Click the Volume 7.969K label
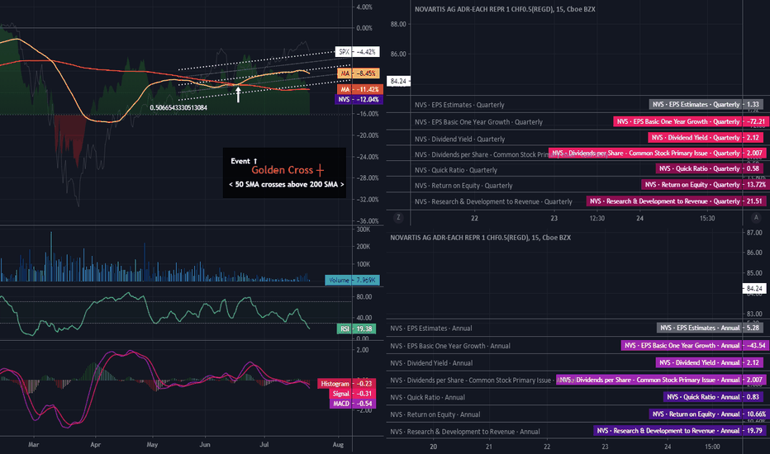Screen dimensions: 770x454 click(352, 281)
